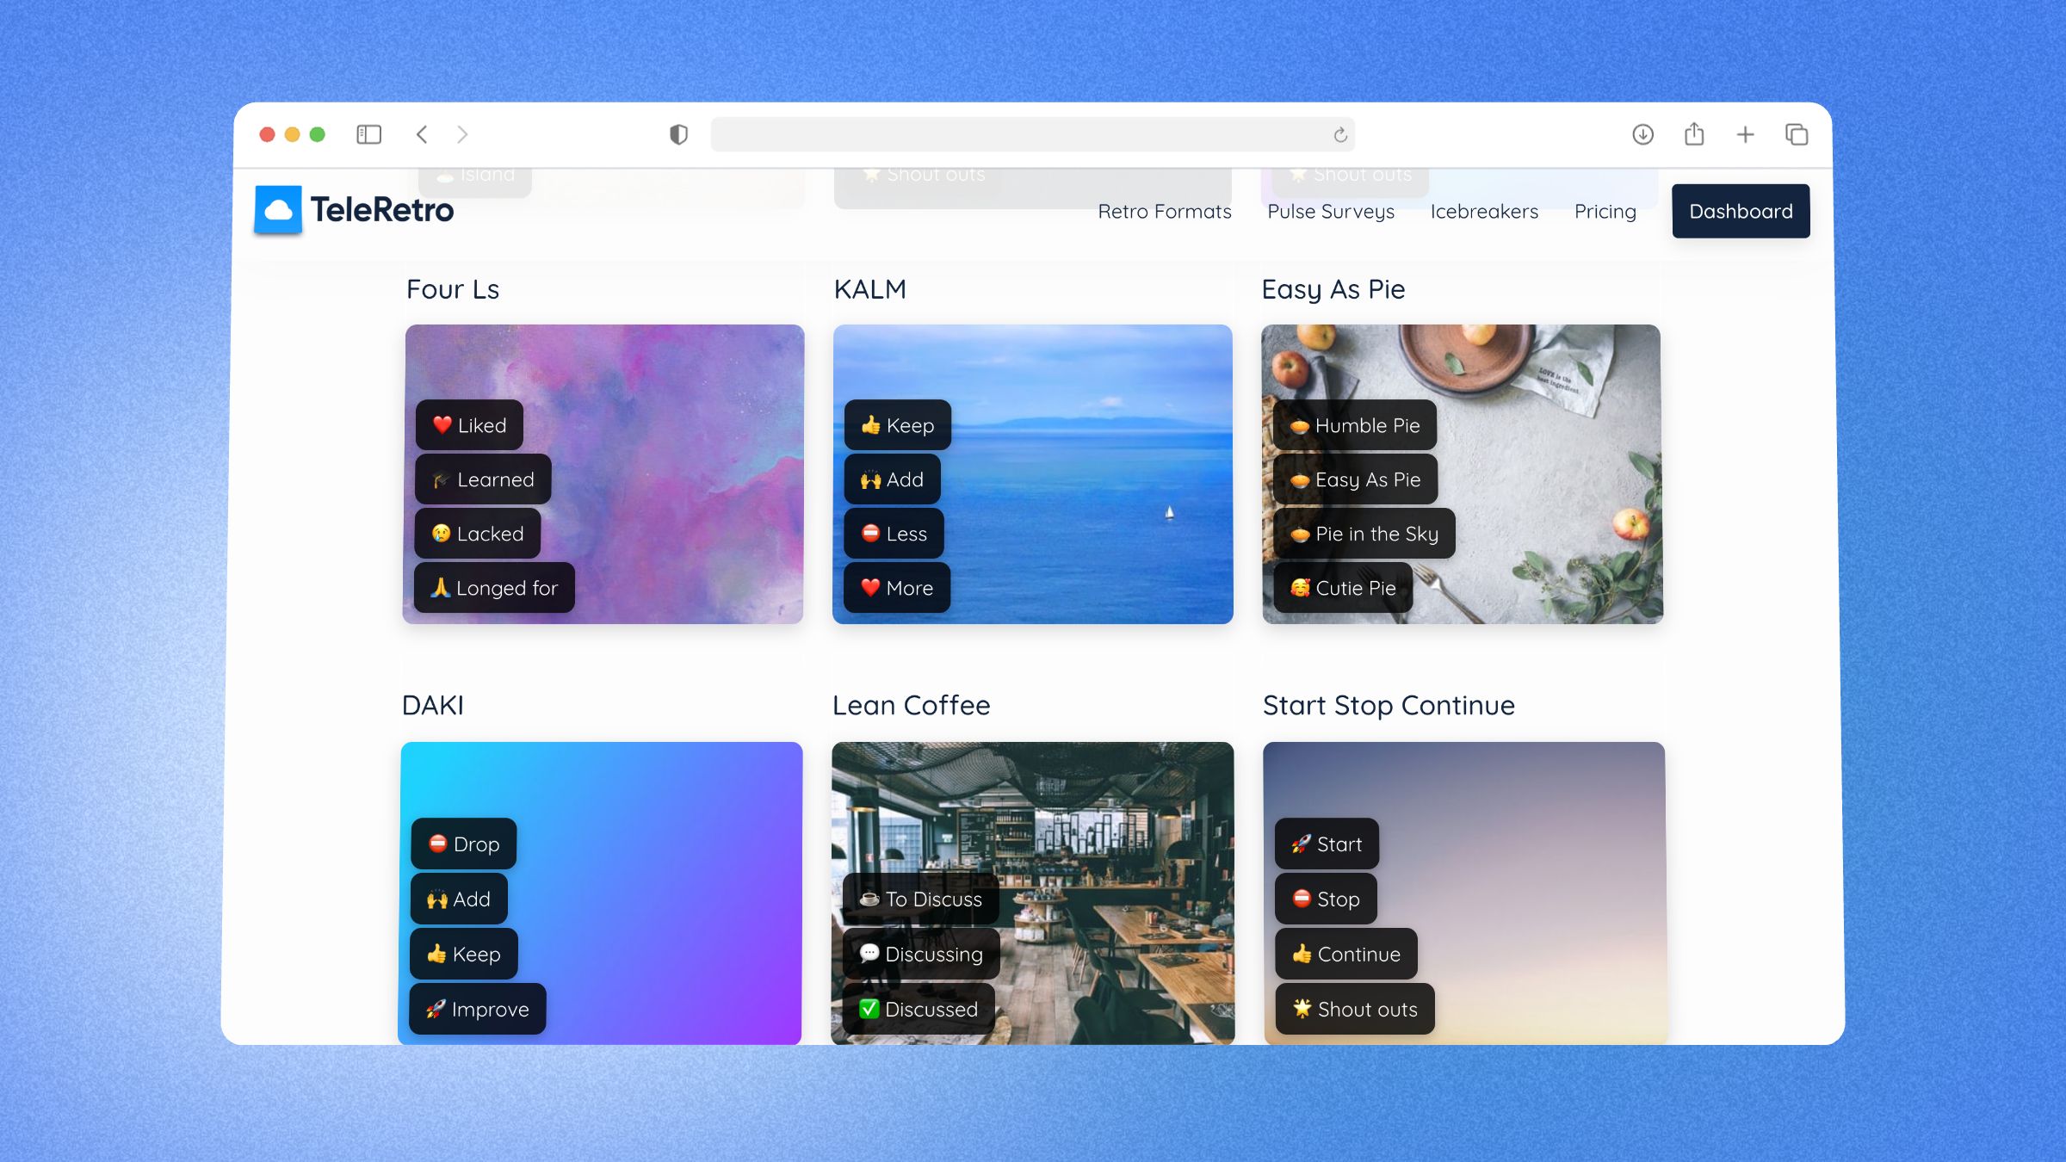Select the Pulse Surveys tab
The width and height of the screenshot is (2066, 1162).
pyautogui.click(x=1331, y=210)
